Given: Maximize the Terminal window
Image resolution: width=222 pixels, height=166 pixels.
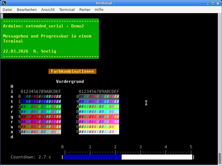Looking at the screenshot, I should point(213,3).
